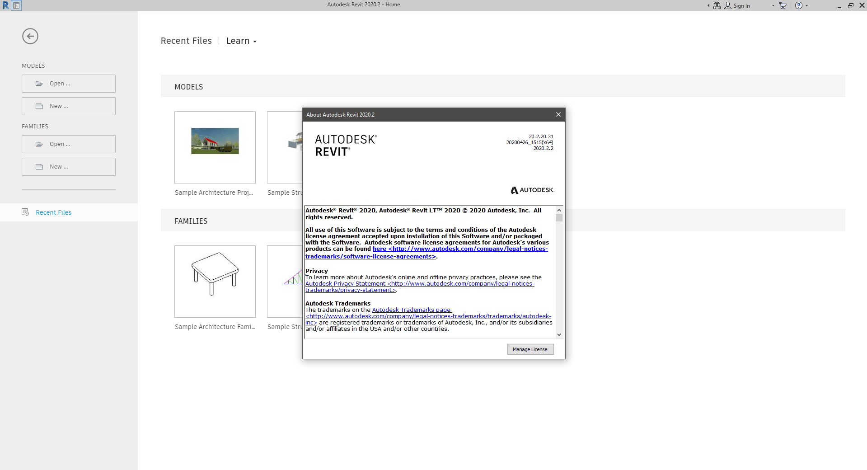Click Sign In in the title bar
The height and width of the screenshot is (470, 867).
coord(741,6)
